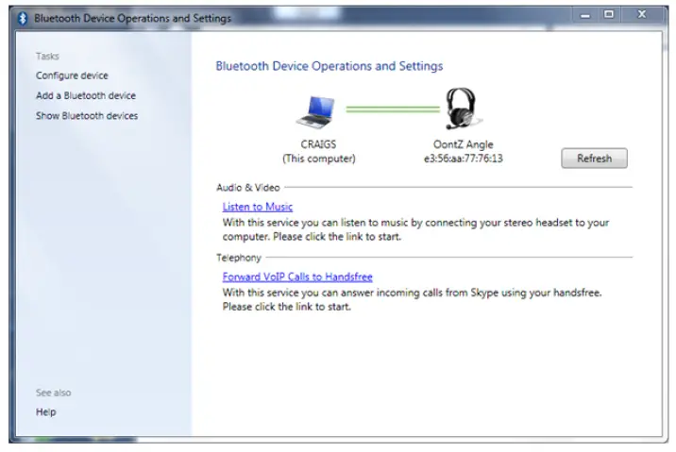Minimize the Bluetooth settings window
Viewport: 676px width, 452px height.
(x=585, y=15)
